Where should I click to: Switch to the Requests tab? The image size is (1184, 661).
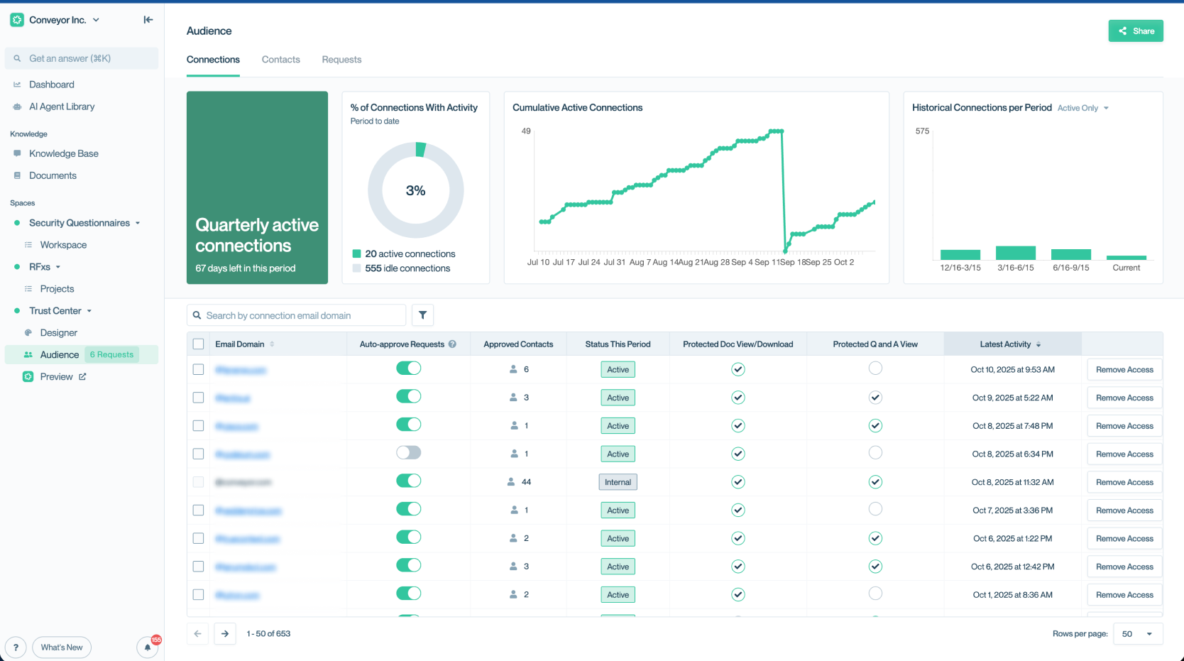(x=341, y=60)
